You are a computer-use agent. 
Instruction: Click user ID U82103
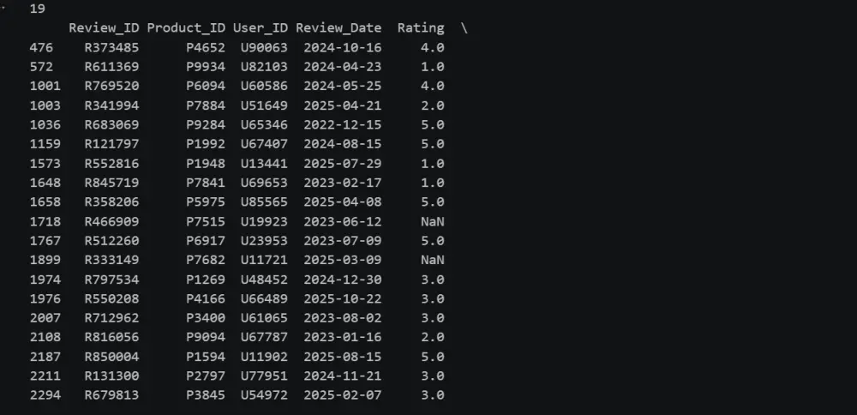click(264, 67)
